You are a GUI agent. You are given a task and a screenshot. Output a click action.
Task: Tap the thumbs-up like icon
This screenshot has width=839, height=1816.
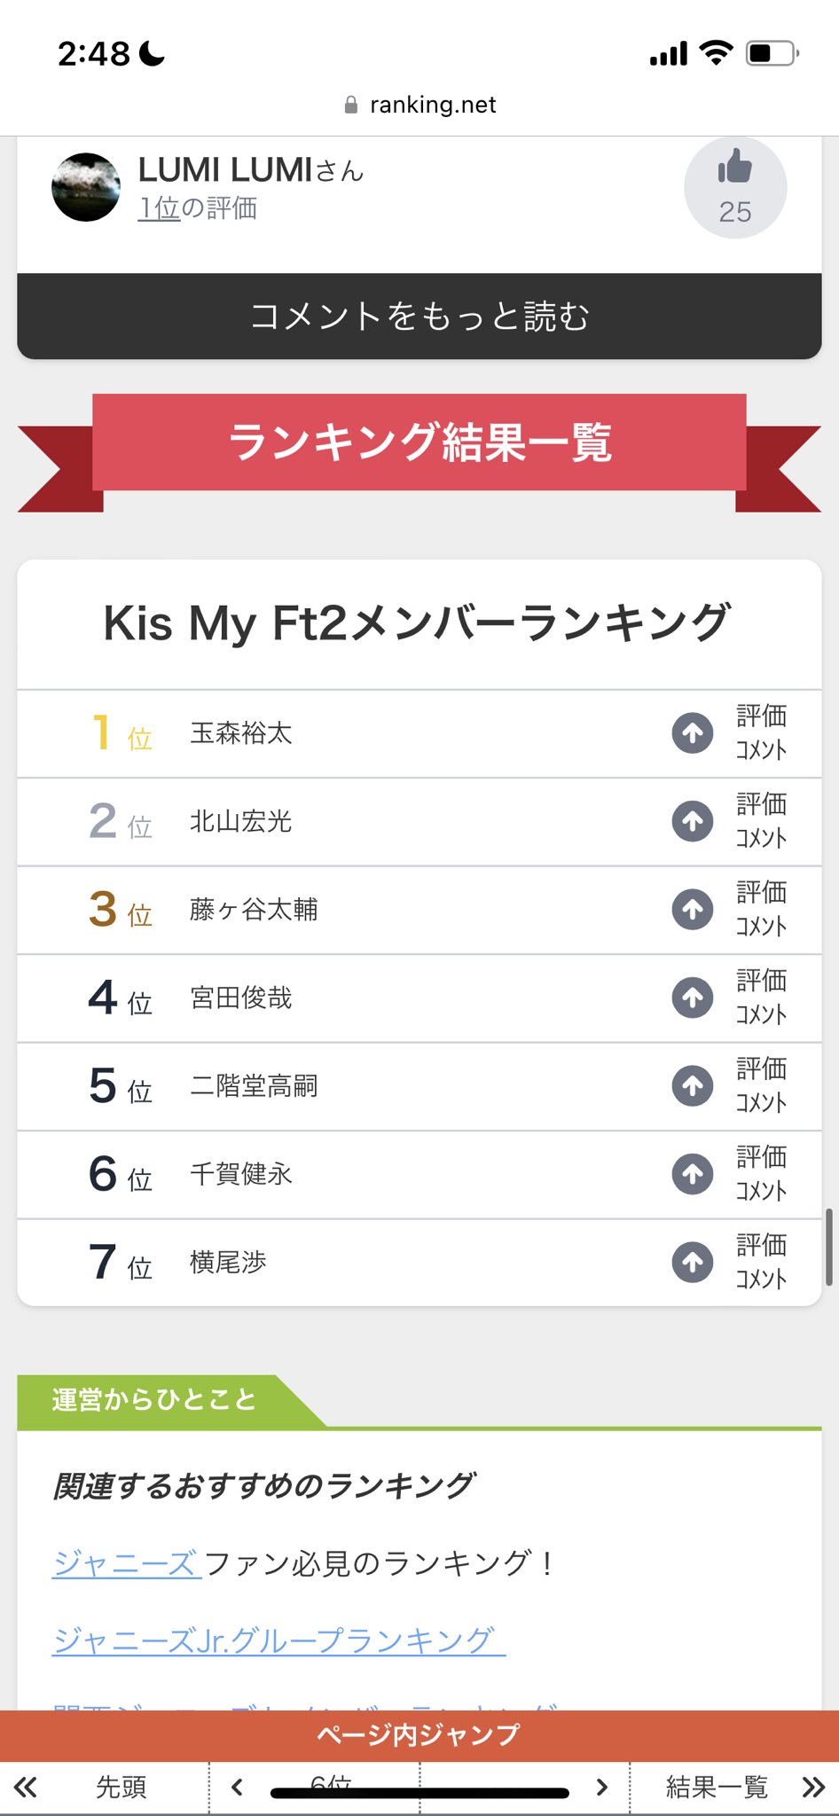(734, 168)
